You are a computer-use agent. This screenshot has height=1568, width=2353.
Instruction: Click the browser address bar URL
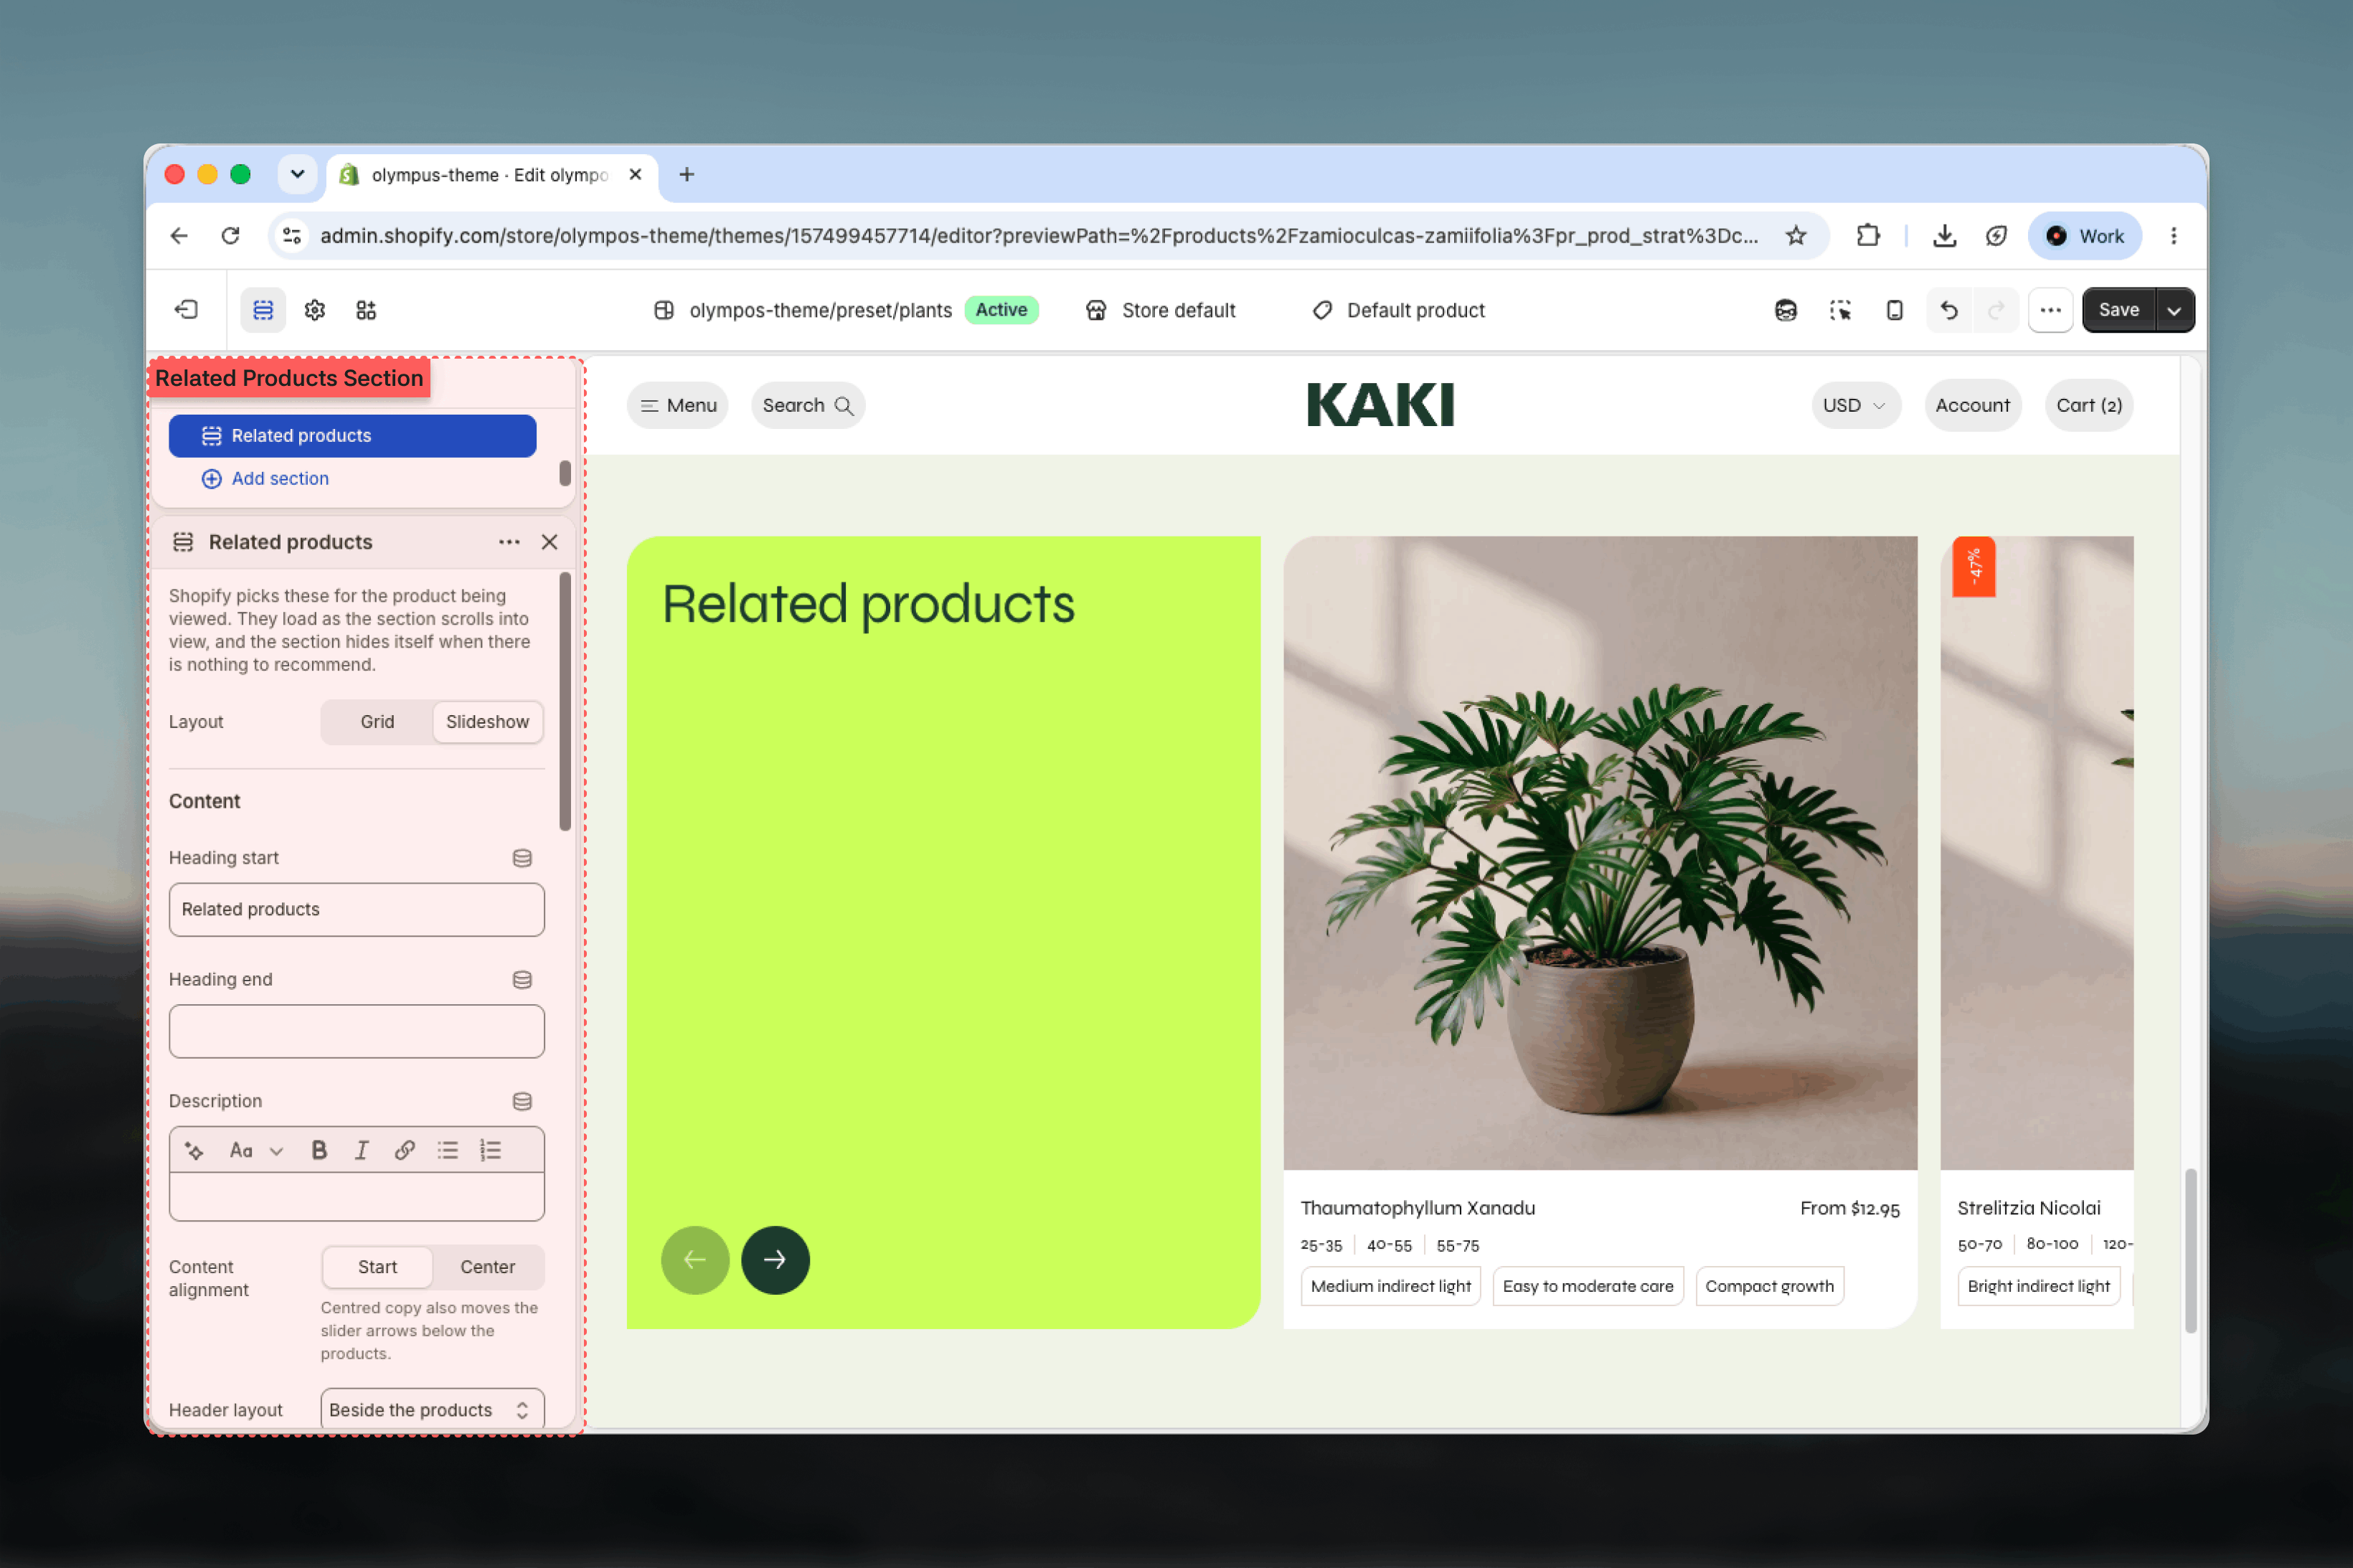point(1038,236)
